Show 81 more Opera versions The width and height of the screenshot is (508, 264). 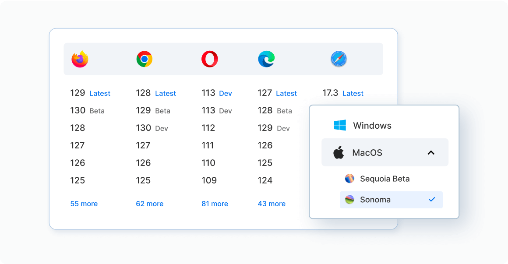pyautogui.click(x=215, y=204)
